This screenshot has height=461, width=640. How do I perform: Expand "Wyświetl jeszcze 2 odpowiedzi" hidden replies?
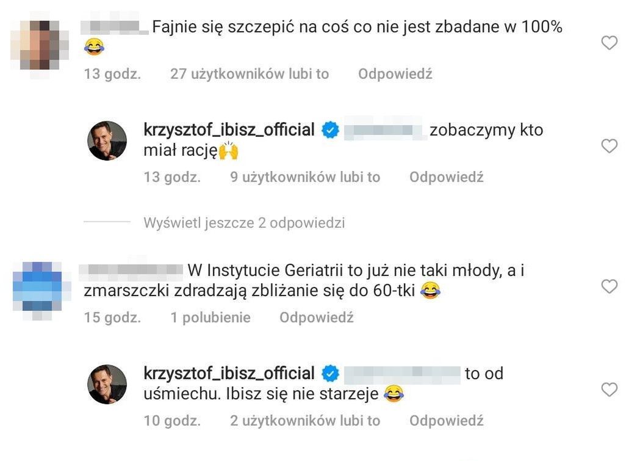[244, 223]
